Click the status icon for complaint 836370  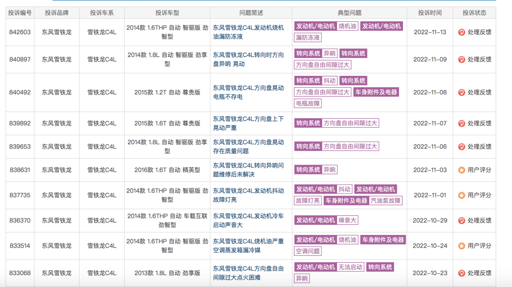[461, 221]
